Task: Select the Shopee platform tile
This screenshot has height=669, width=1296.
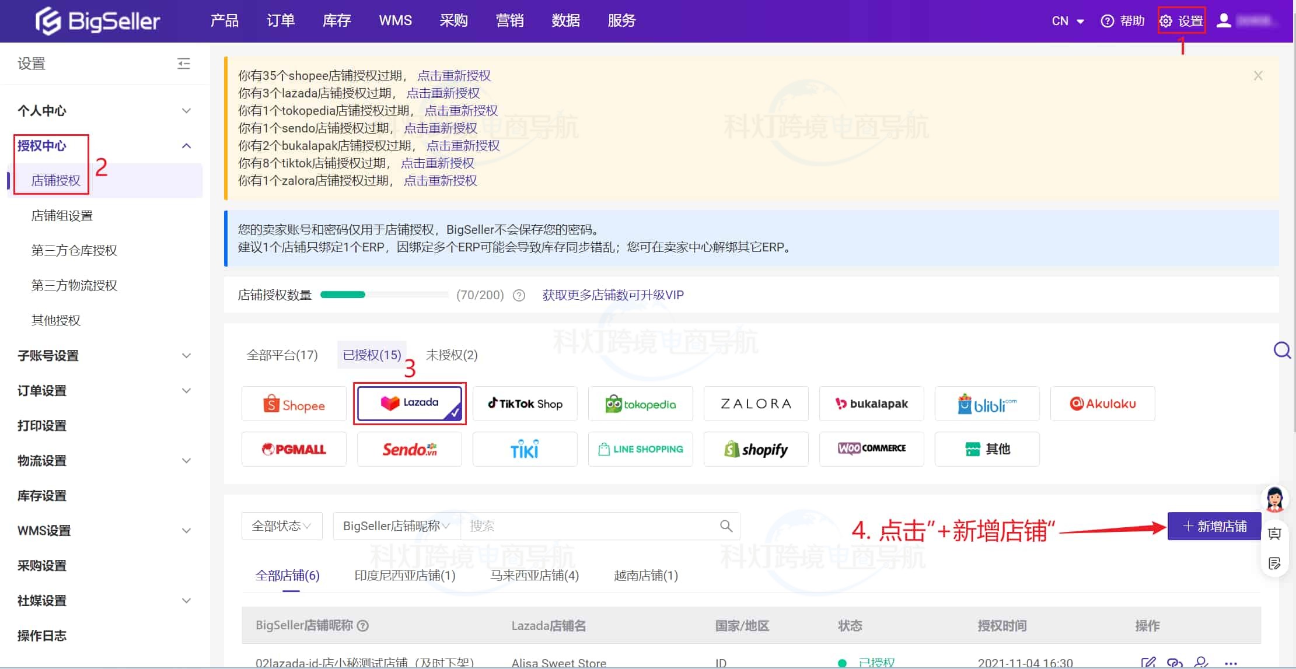Action: 294,404
